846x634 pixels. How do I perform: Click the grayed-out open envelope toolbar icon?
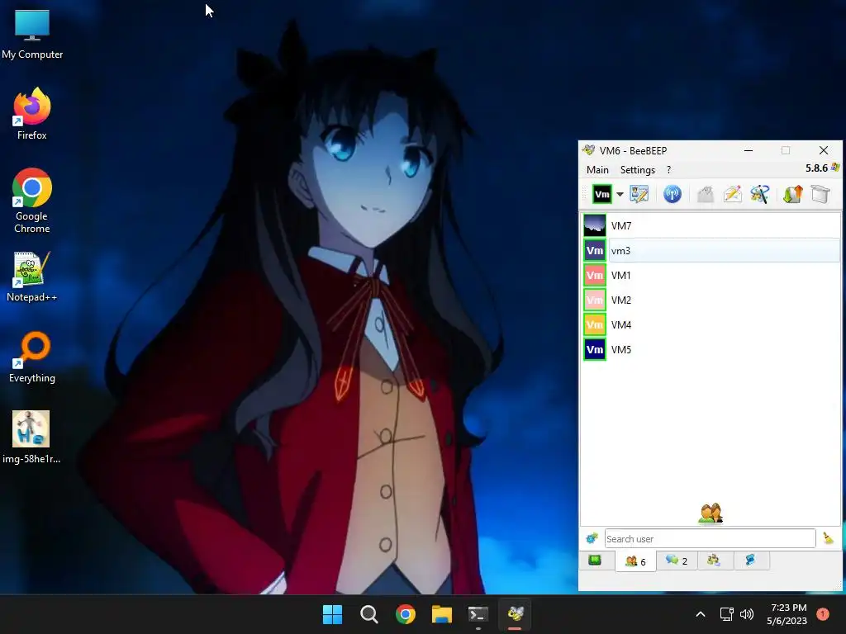tap(706, 194)
